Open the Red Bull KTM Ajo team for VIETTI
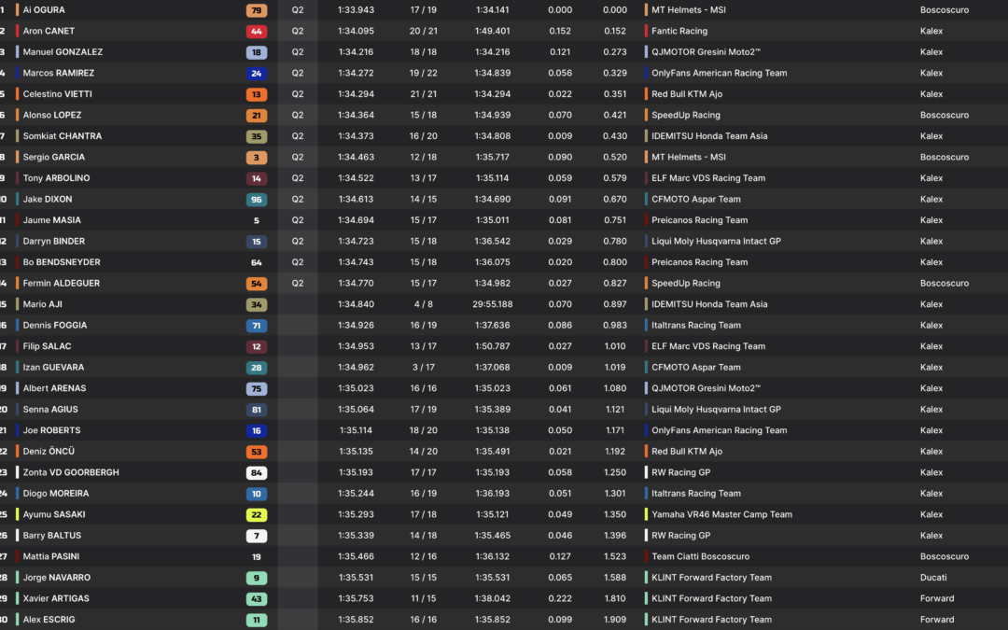Screen dimensions: 1008x630 tap(687, 94)
